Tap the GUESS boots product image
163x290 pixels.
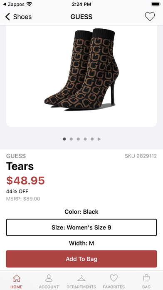[x=81, y=69]
